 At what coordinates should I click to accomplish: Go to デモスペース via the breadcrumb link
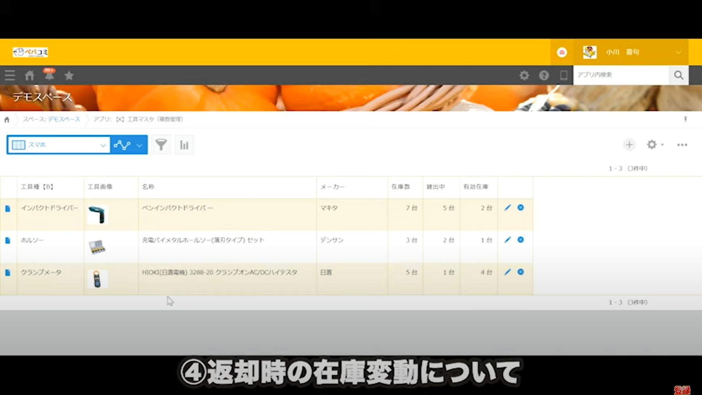click(64, 119)
